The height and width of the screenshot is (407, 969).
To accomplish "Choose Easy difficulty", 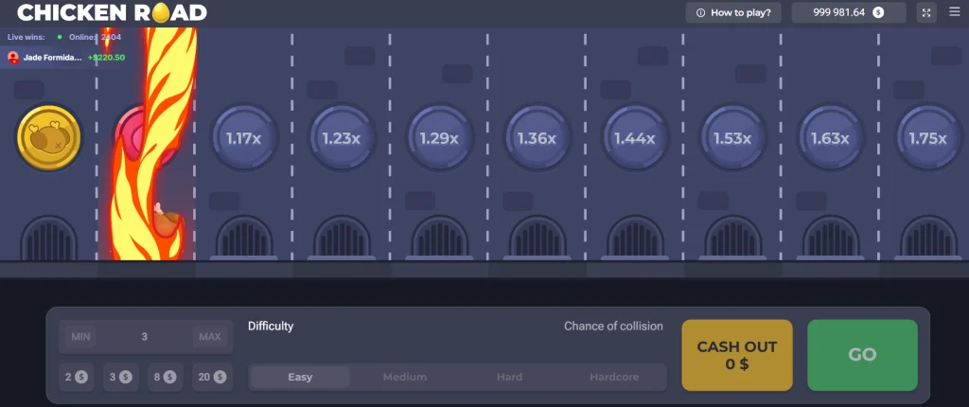I will 300,377.
